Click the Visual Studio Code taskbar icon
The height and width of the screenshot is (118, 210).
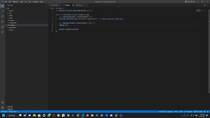83,115
